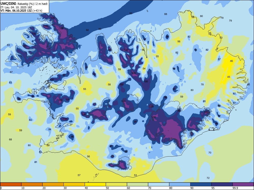Select the offshore map value 68
This screenshot has height=190, width=254.
10,139
